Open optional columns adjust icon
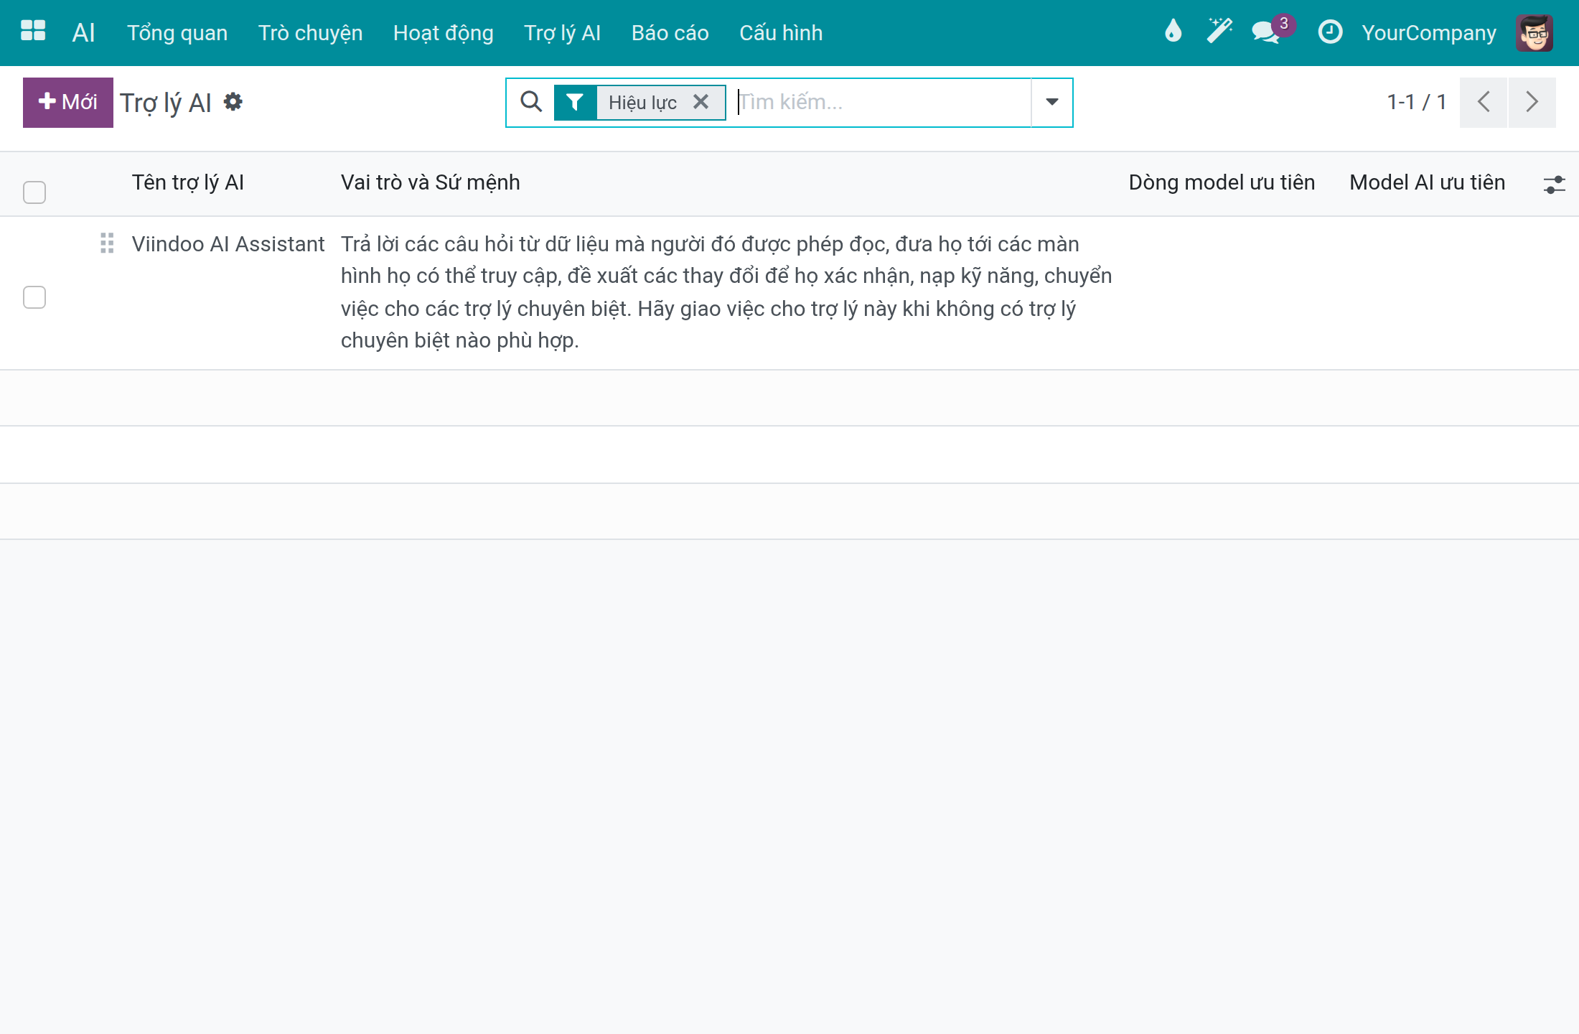 coord(1555,185)
